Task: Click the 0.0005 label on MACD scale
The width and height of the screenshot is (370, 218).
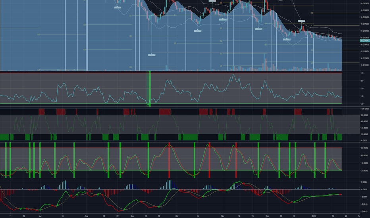Action: click(364, 182)
